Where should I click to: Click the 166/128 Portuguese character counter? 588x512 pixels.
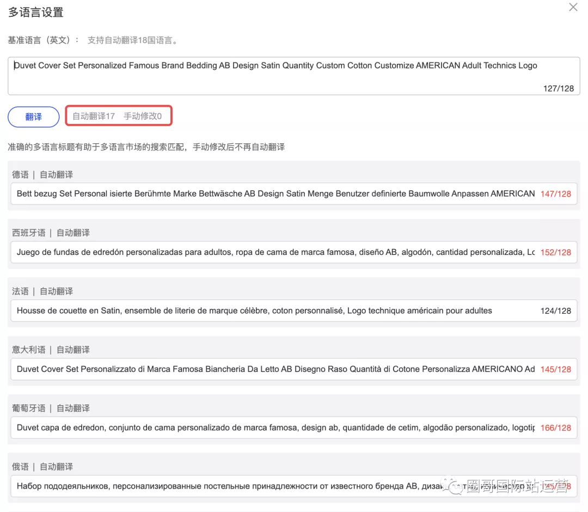point(555,428)
